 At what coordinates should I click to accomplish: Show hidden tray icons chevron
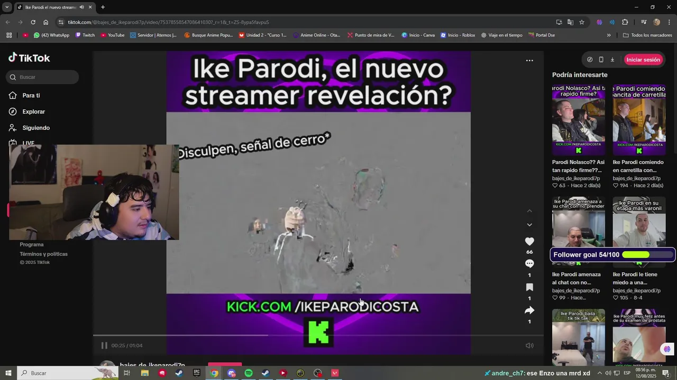point(600,373)
